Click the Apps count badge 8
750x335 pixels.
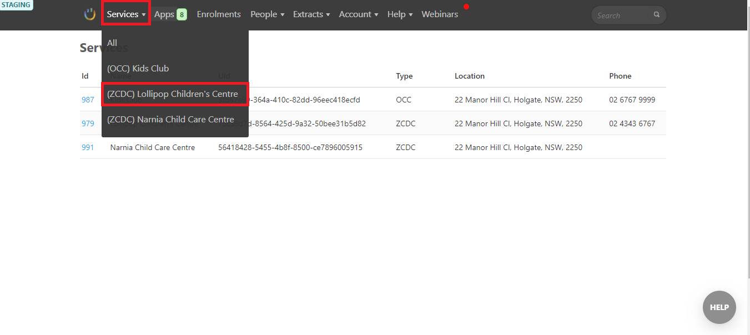(182, 15)
